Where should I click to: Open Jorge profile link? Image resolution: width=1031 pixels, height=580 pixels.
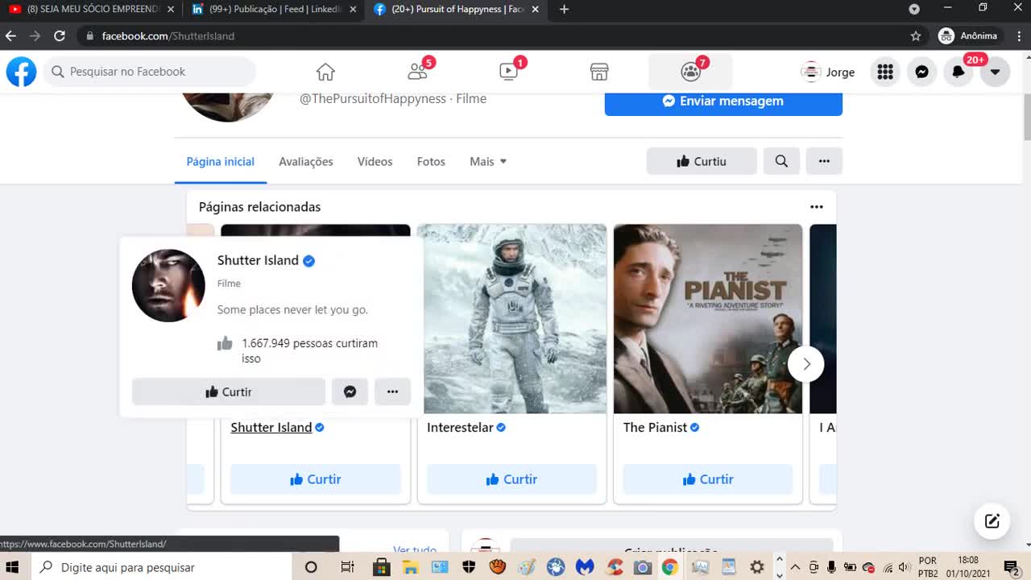(828, 72)
